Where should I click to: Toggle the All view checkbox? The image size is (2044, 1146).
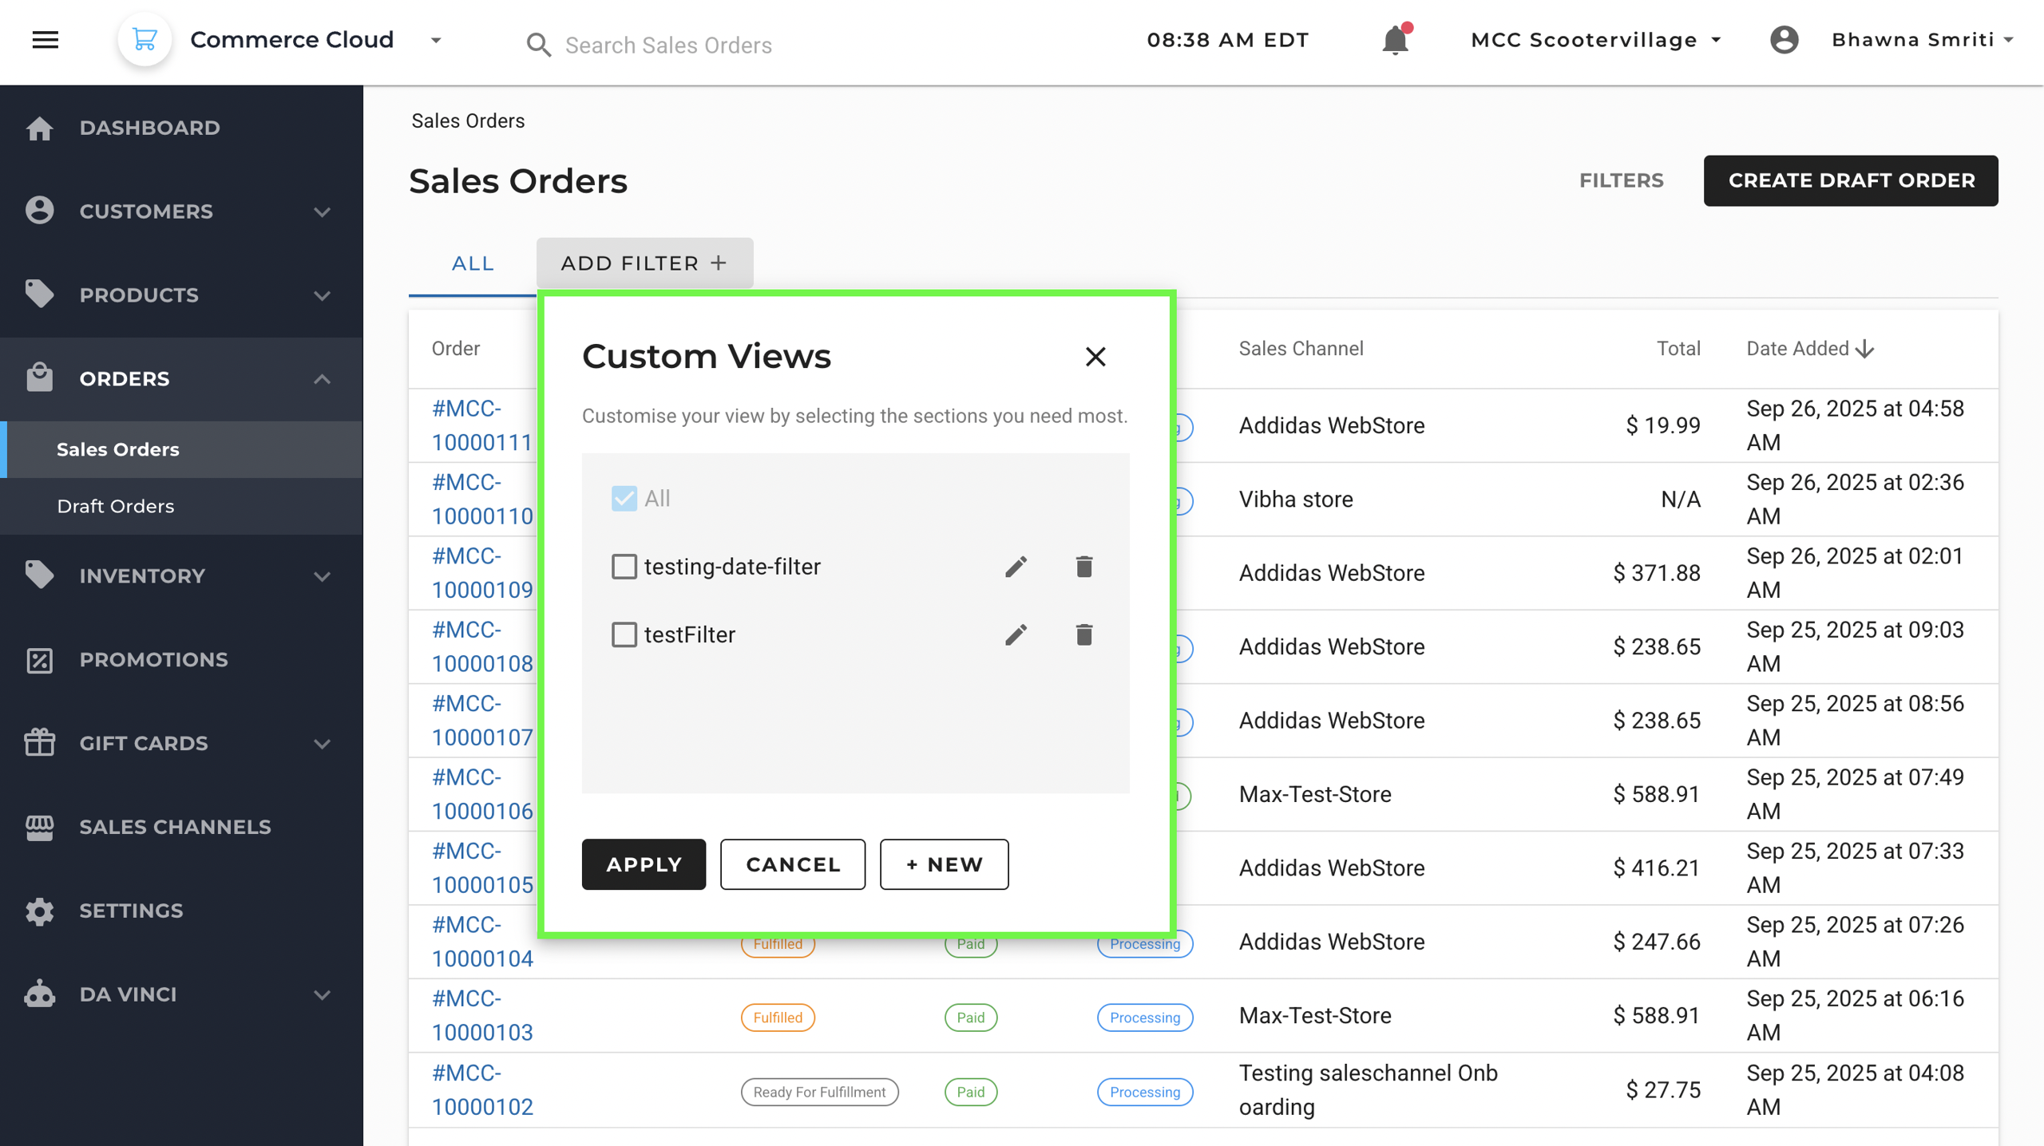(624, 499)
